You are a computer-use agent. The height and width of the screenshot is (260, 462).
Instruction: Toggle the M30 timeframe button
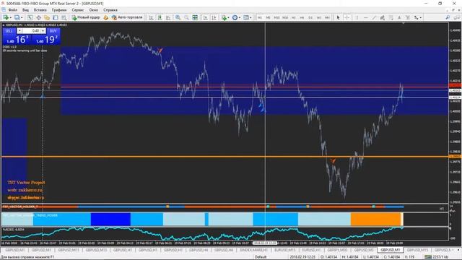coord(285,17)
